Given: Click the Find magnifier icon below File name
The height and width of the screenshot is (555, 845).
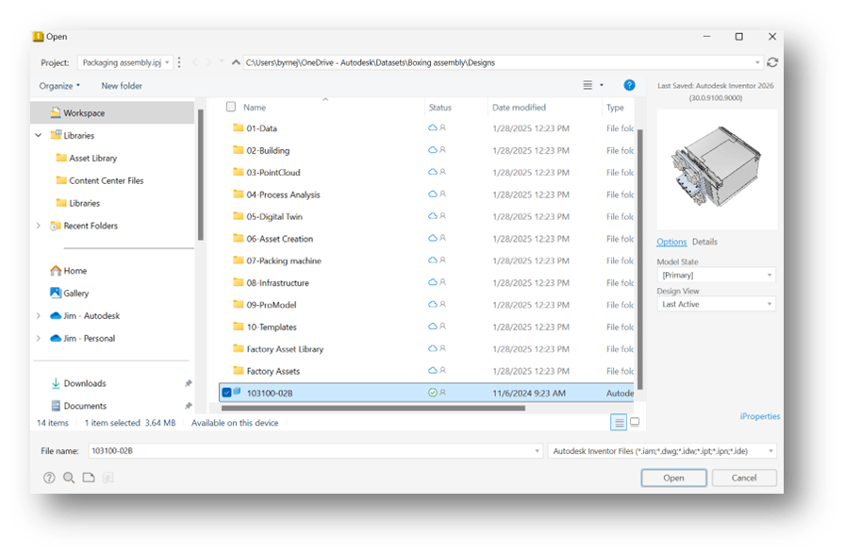Looking at the screenshot, I should [68, 478].
